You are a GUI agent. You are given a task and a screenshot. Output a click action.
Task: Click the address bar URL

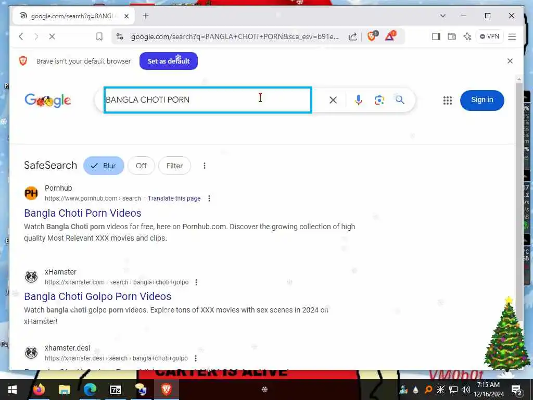[x=235, y=36]
